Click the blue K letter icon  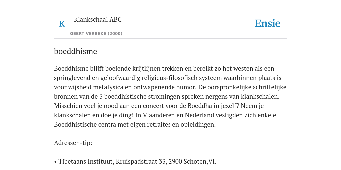[x=62, y=24]
